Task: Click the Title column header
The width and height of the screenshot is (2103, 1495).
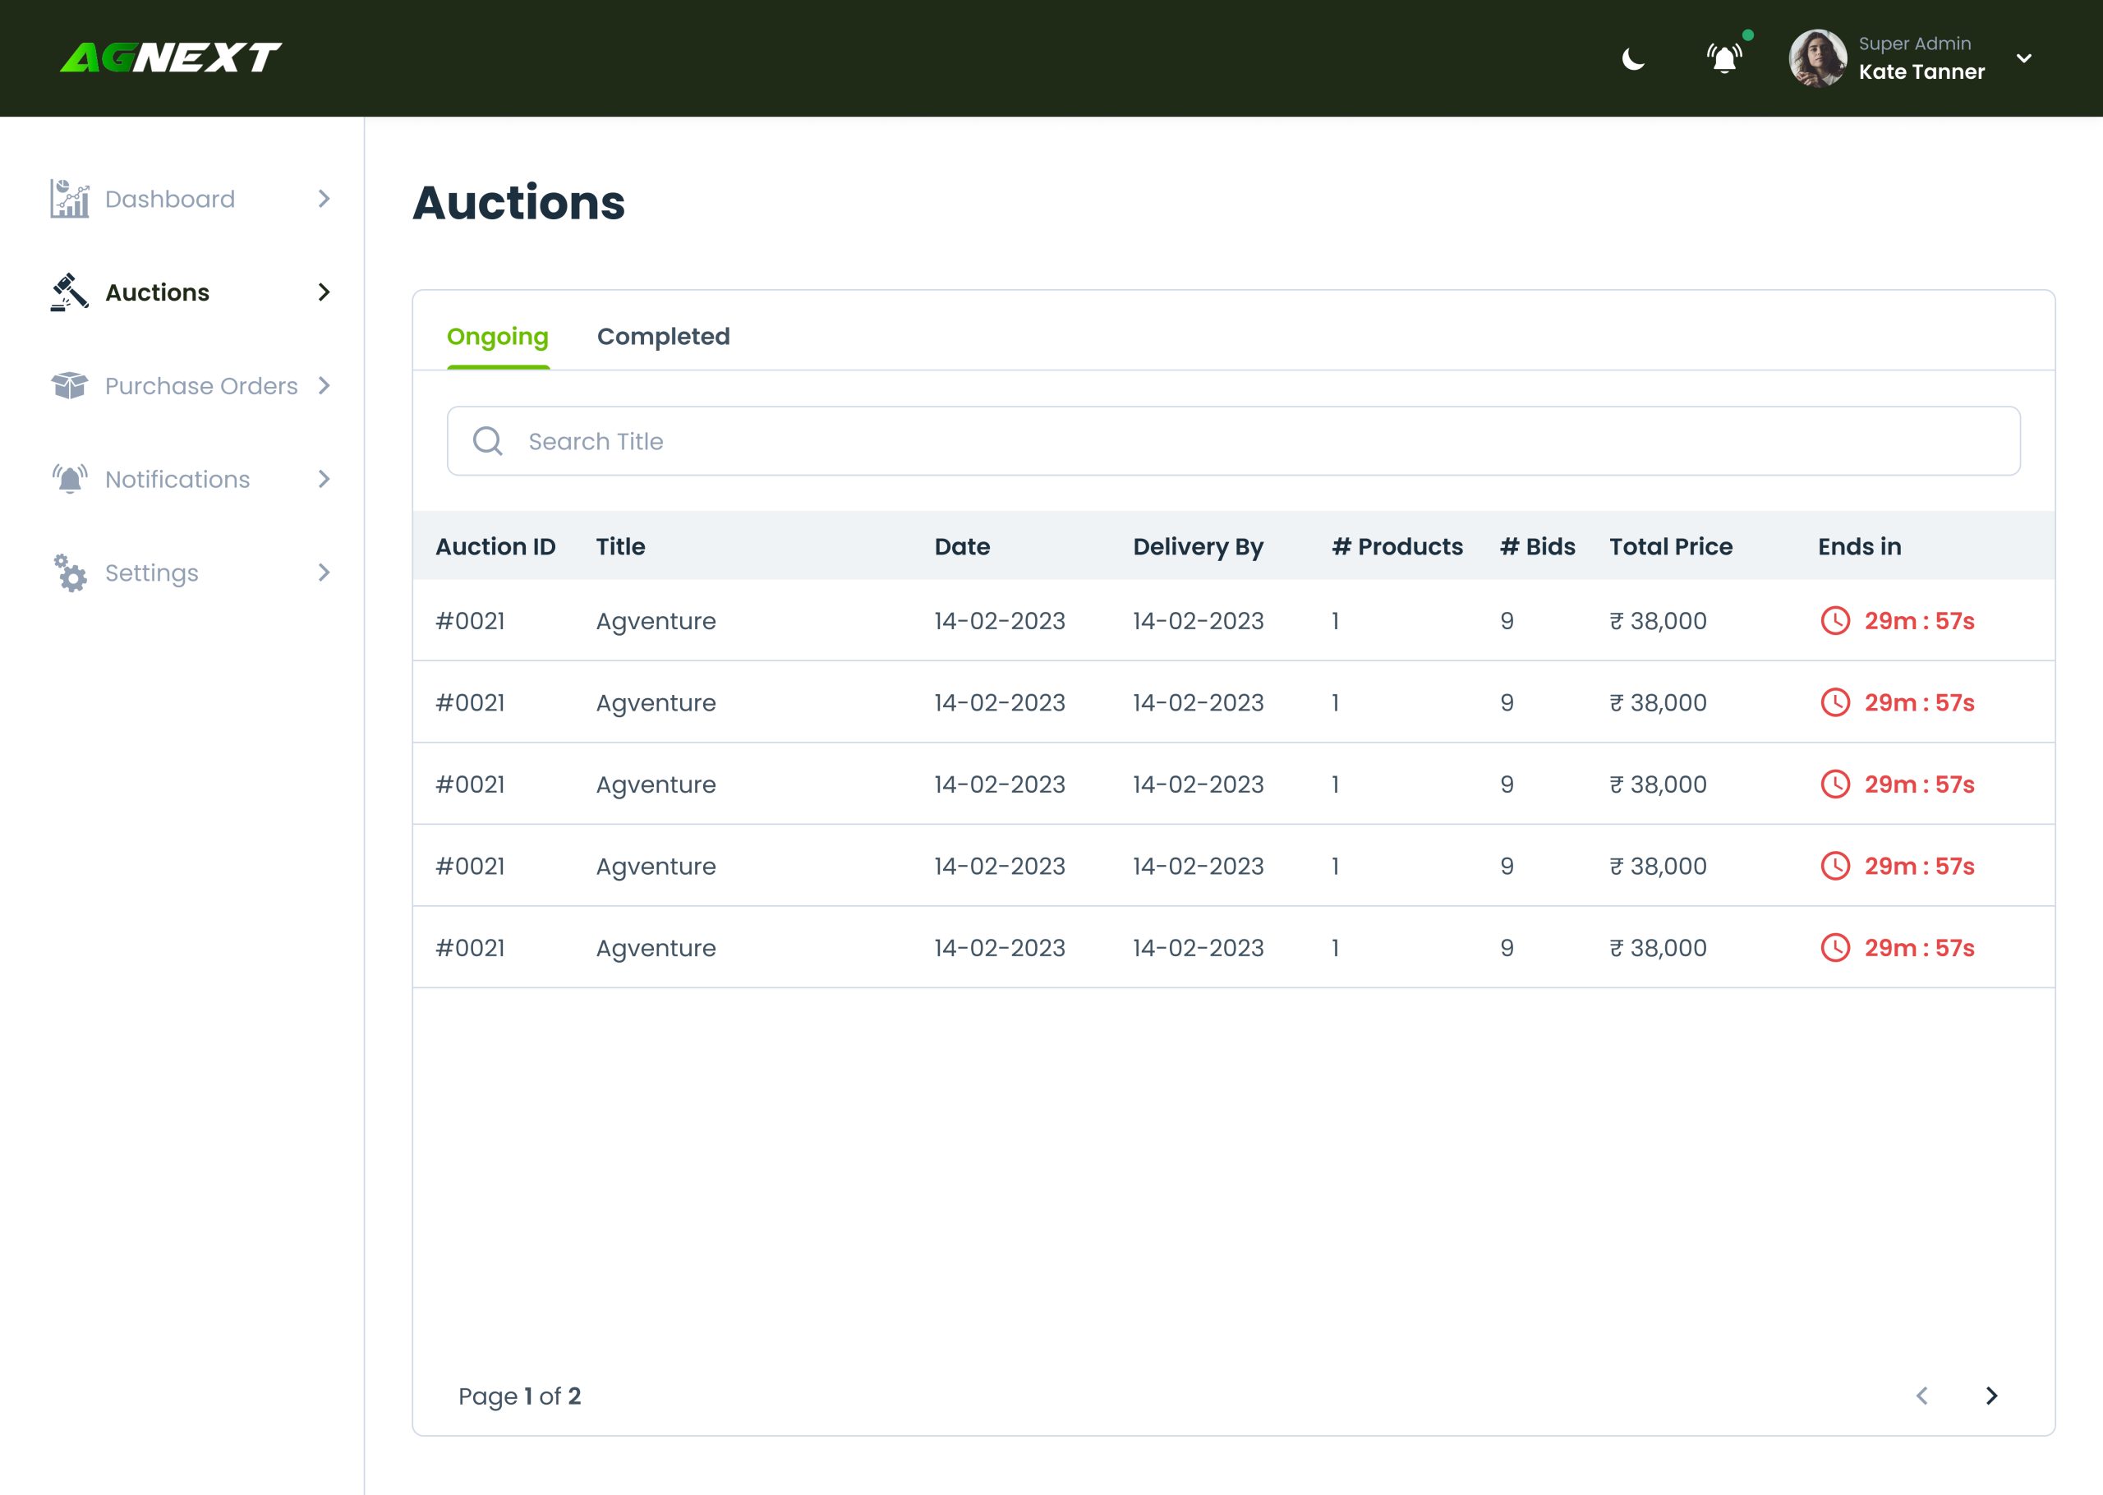Action: tap(620, 547)
